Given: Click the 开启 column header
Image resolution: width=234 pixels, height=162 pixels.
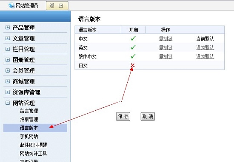Looking at the screenshot, I should [134, 30].
